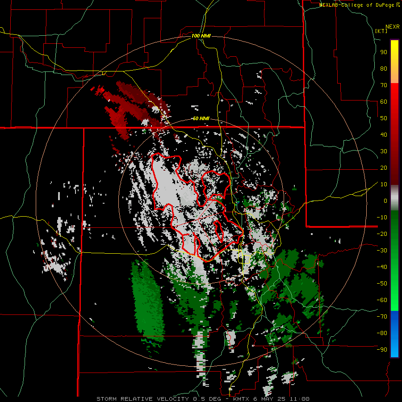Select the 30 value on velocity scale
This screenshot has width=402, height=402.
point(384,151)
